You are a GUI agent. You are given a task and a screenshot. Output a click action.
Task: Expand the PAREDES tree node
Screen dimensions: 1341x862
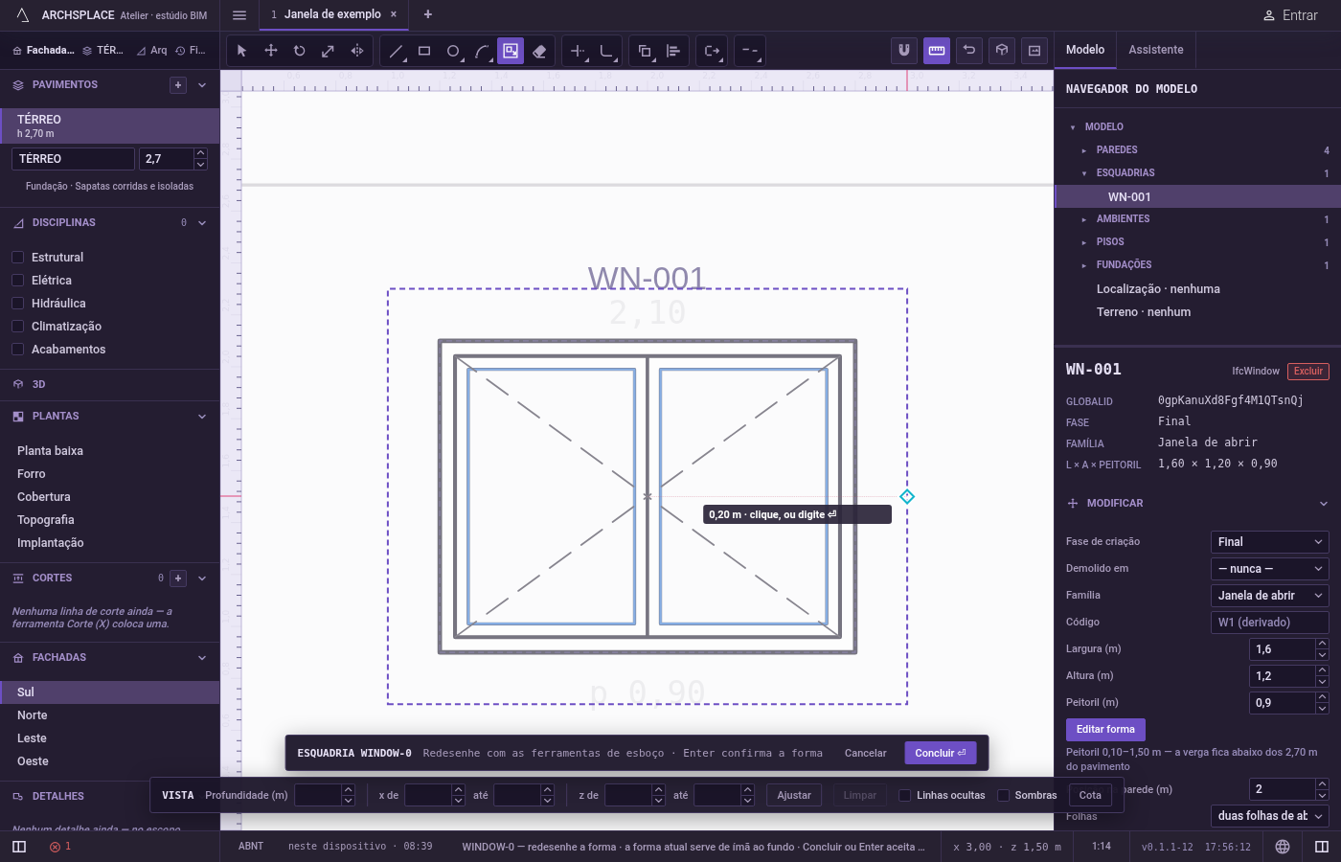(x=1084, y=150)
